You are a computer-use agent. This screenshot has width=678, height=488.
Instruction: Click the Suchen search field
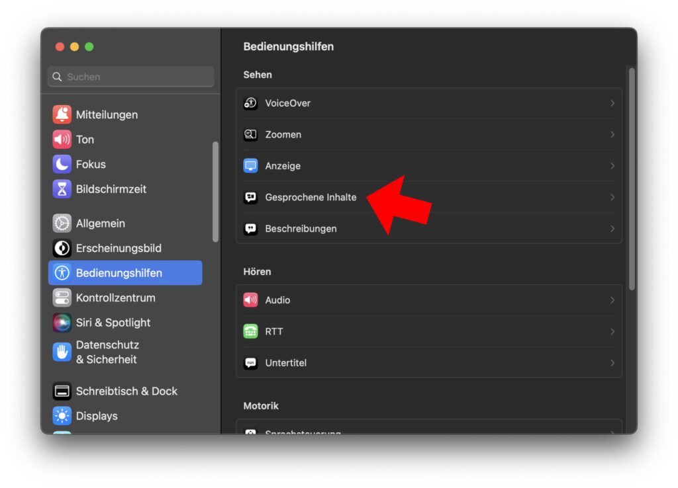tap(130, 76)
